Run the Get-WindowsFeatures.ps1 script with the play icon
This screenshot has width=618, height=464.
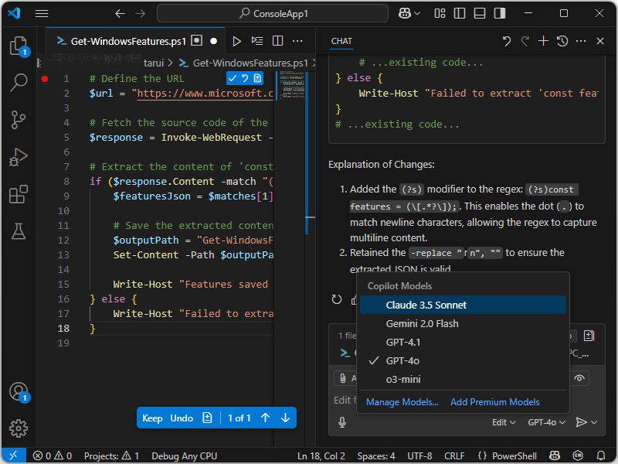tap(236, 41)
